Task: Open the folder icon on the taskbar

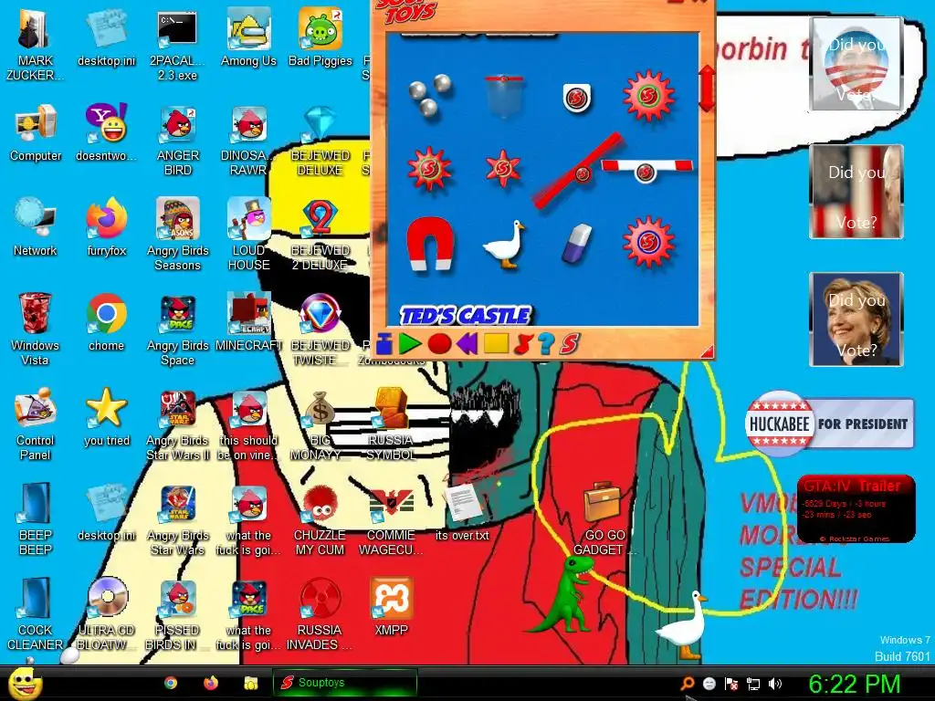Action: click(250, 683)
